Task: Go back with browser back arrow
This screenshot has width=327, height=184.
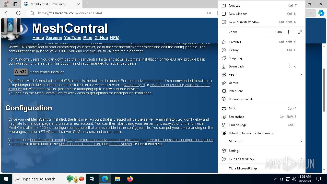Action: (x=7, y=13)
